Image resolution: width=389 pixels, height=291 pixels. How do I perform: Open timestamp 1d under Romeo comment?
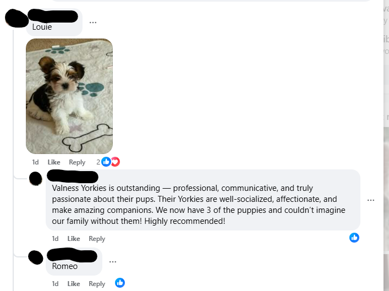(x=55, y=283)
